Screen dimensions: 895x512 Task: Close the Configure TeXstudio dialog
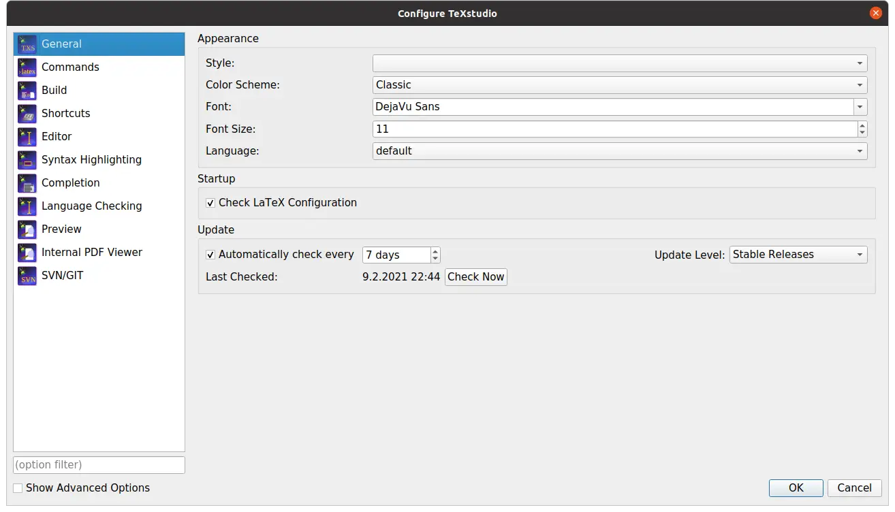[x=876, y=14]
